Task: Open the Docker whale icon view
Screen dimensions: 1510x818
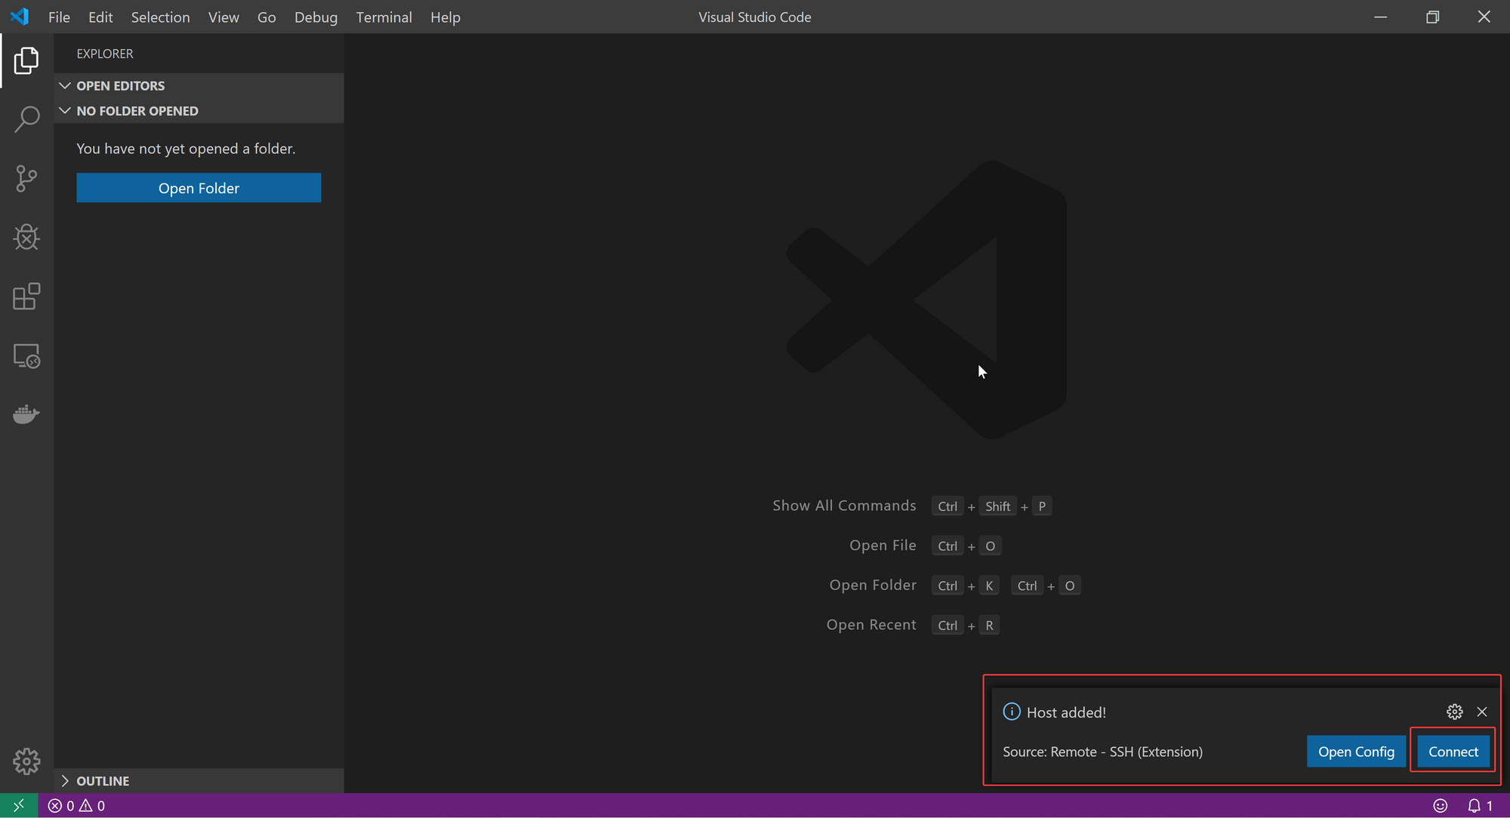Action: (x=26, y=414)
